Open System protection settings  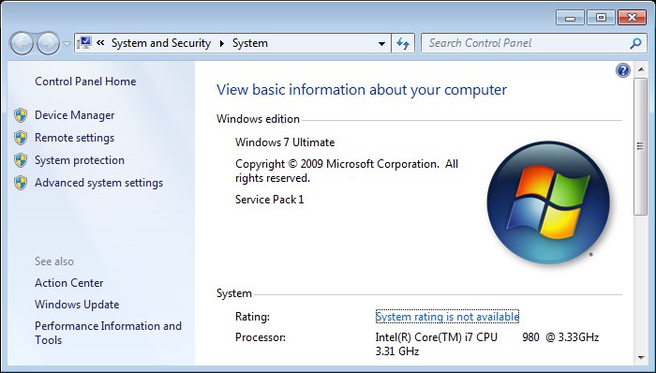(80, 160)
